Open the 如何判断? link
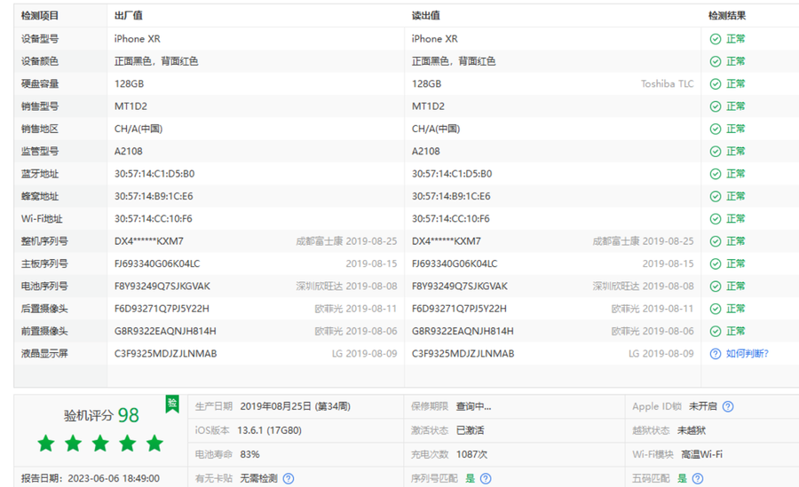Screen dimensions: 799x487 coord(747,354)
